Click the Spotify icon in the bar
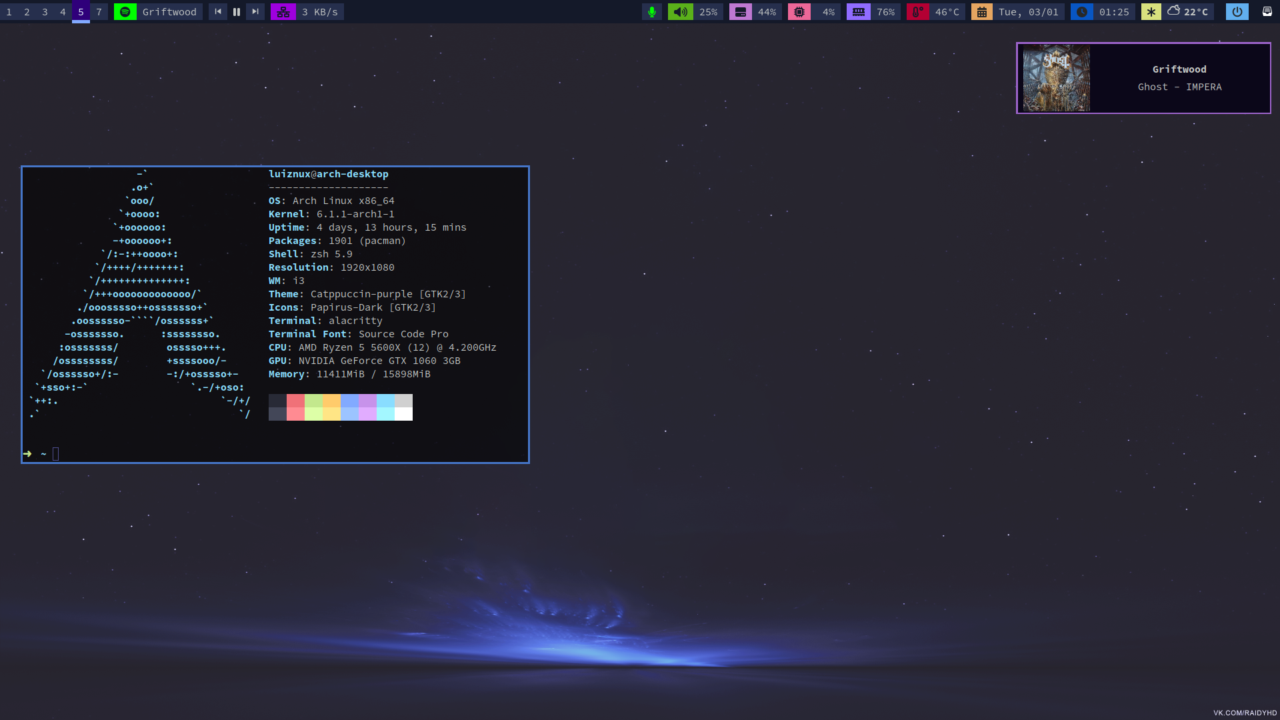Image resolution: width=1280 pixels, height=720 pixels. pyautogui.click(x=125, y=12)
